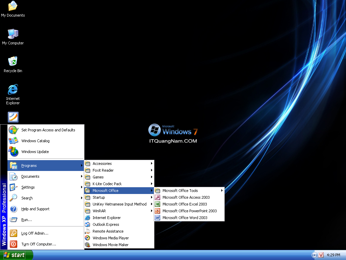The width and height of the screenshot is (346, 260).
Task: Expand the Accessories submenu arrow
Action: coord(152,164)
